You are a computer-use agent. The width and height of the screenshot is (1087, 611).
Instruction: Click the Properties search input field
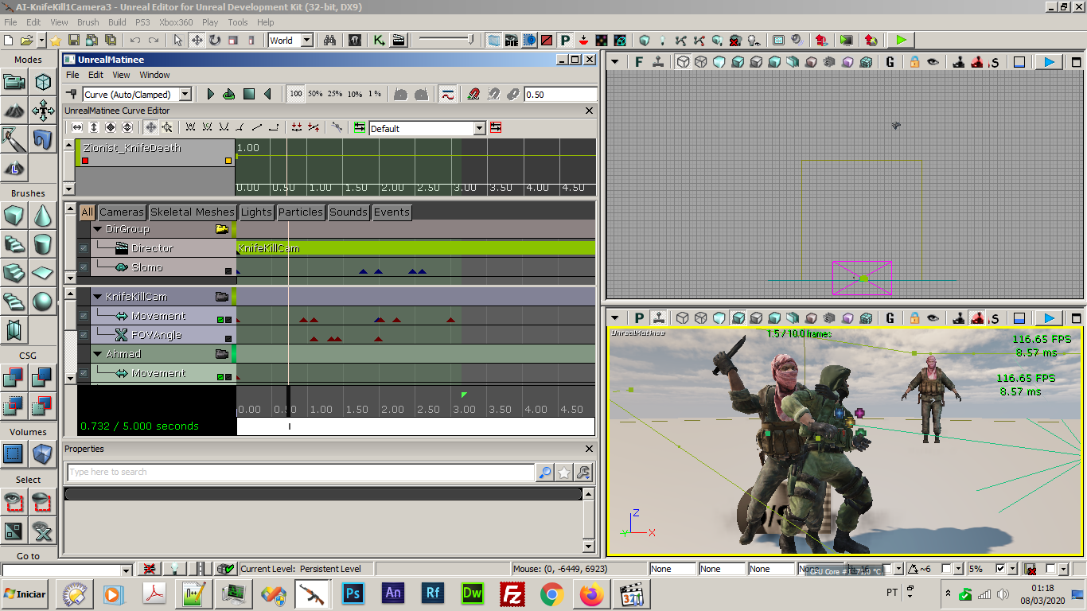click(x=300, y=473)
